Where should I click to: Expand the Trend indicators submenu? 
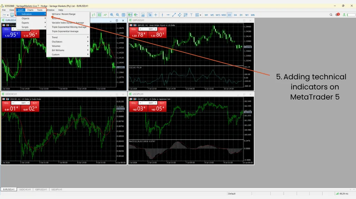coord(68,37)
